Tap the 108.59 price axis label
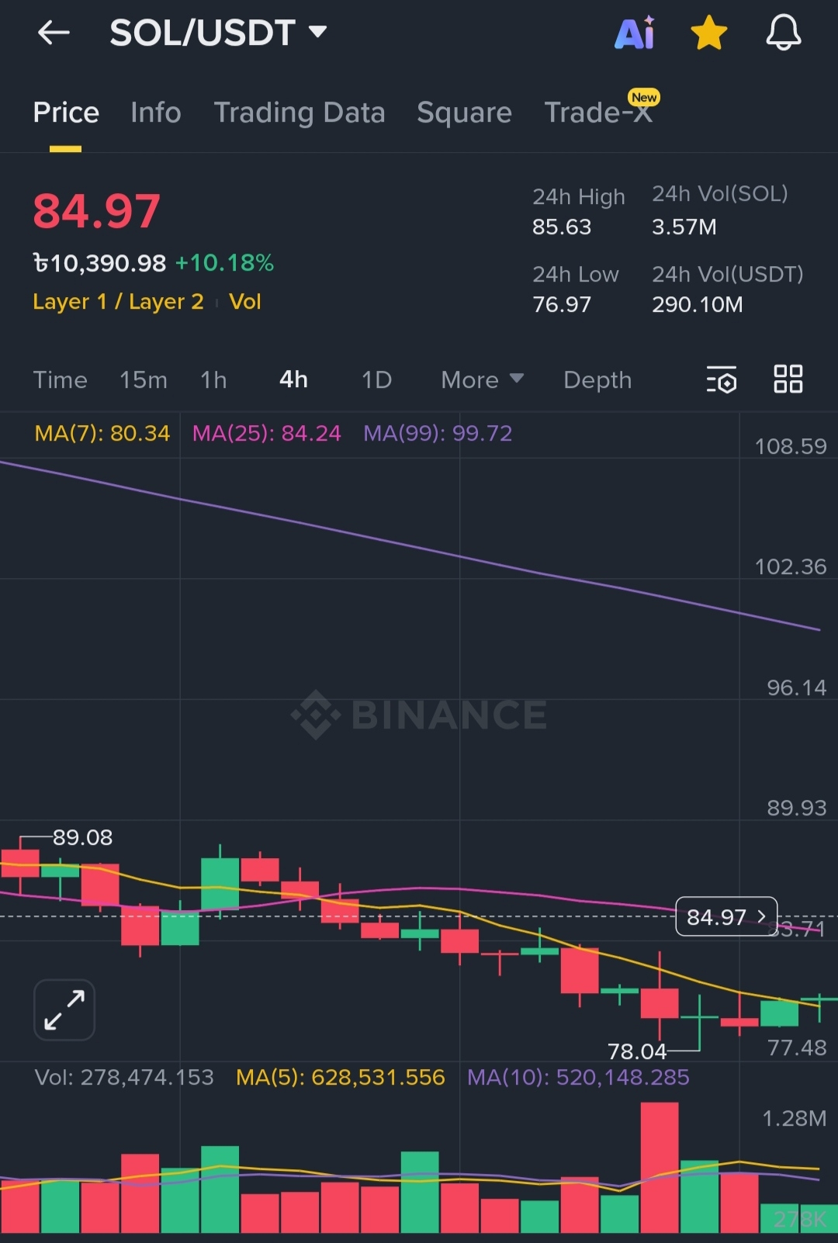838x1243 pixels. [791, 447]
